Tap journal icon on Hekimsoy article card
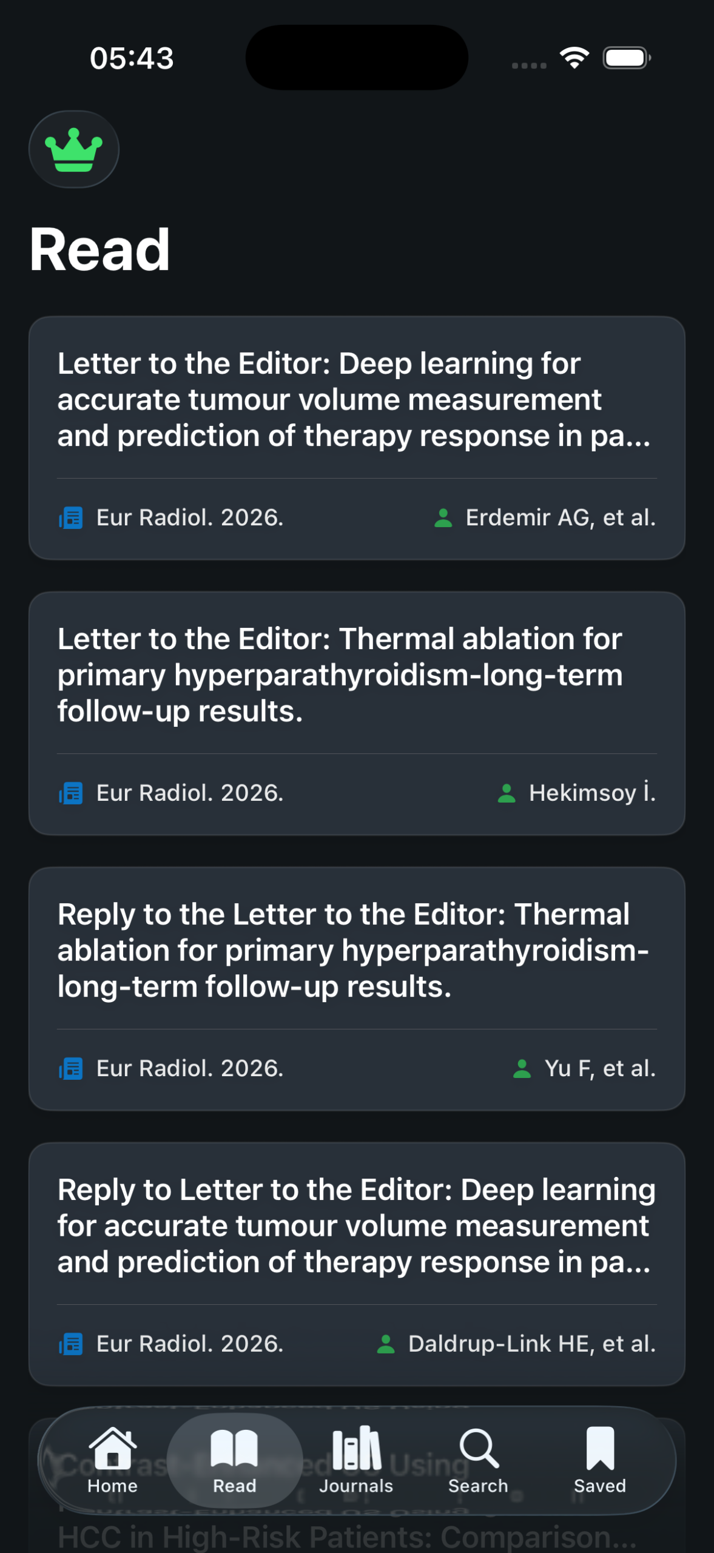The image size is (714, 1553). 71,793
